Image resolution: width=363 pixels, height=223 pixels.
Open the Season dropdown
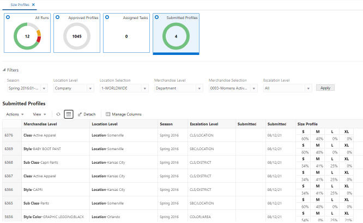(44, 88)
